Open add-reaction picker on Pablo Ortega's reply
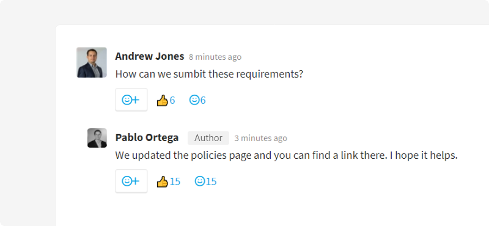The width and height of the screenshot is (489, 226). pyautogui.click(x=131, y=181)
